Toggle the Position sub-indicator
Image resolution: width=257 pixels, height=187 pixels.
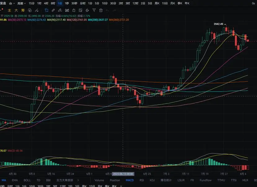tap(115, 180)
